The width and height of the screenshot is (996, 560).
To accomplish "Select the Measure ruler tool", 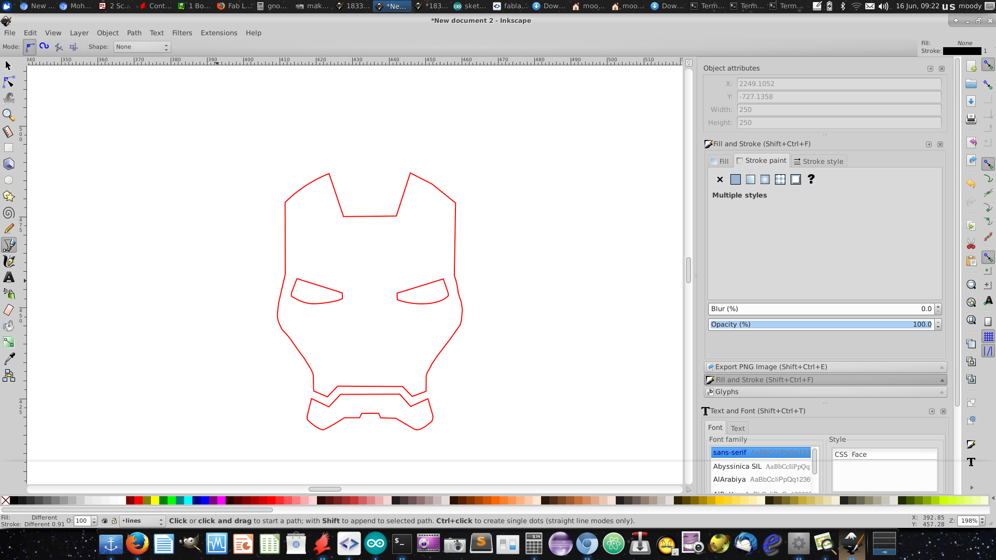I will coord(8,131).
